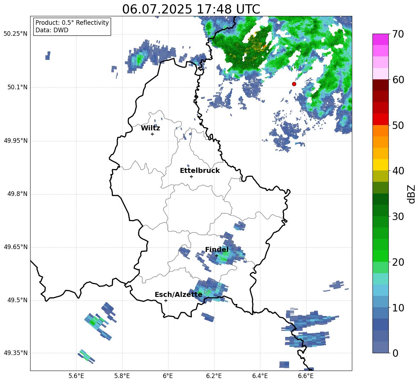Screen dimensions: 420x383
Task: Click the Findel station cross marker
Action: (216, 255)
